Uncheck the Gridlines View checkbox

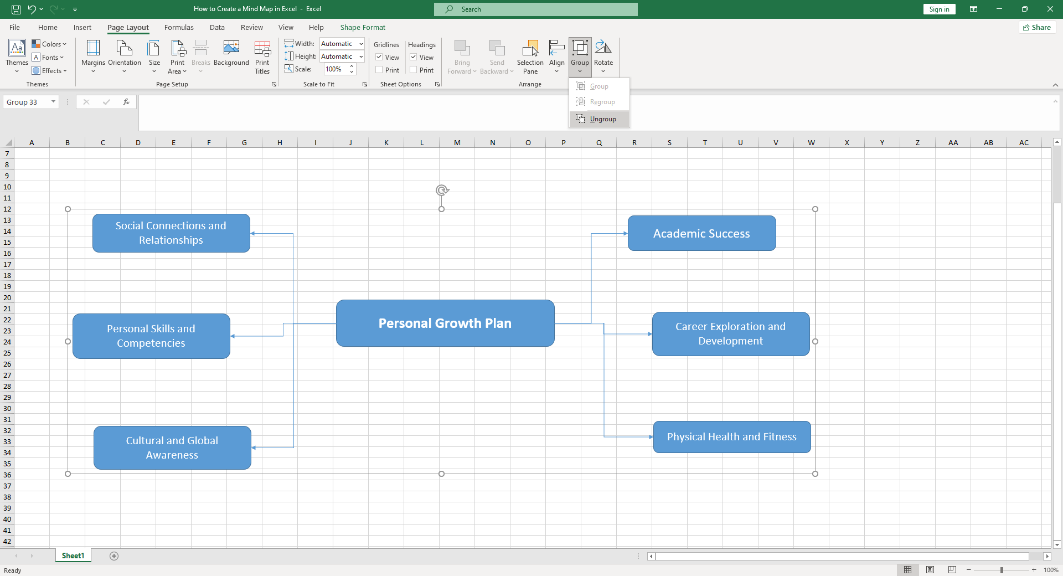click(379, 57)
